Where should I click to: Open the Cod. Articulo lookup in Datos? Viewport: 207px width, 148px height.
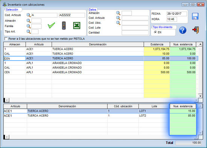(x=118, y=18)
